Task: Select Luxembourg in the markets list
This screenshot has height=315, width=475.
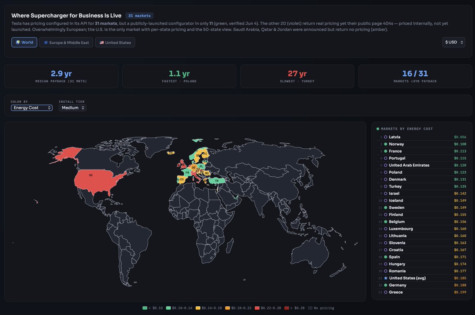Action: (422, 229)
